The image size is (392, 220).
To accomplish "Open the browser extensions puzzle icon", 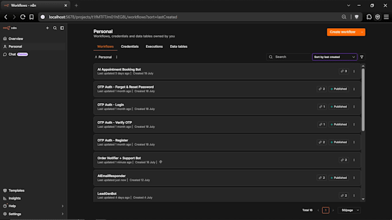I will pyautogui.click(x=369, y=17).
